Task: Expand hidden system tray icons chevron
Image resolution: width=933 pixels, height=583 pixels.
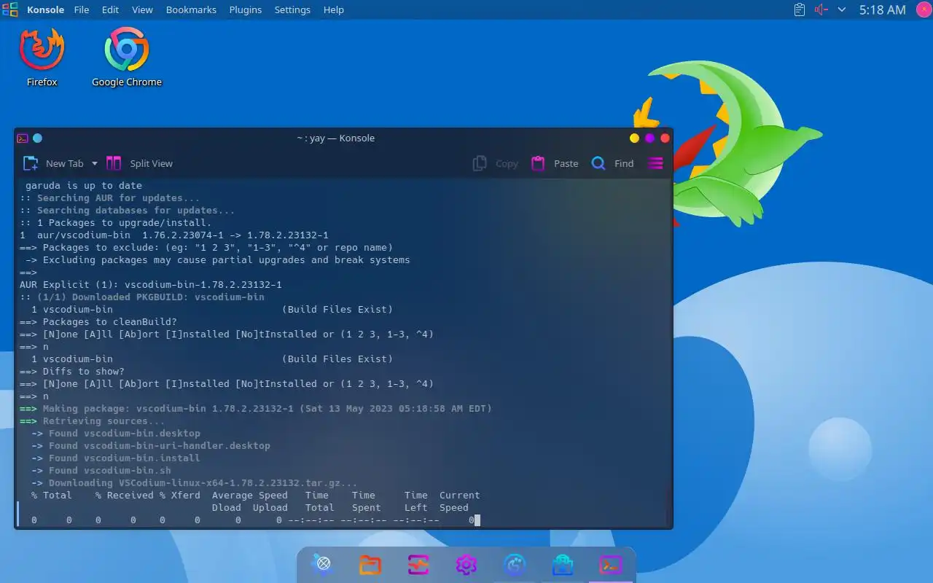Action: (842, 9)
